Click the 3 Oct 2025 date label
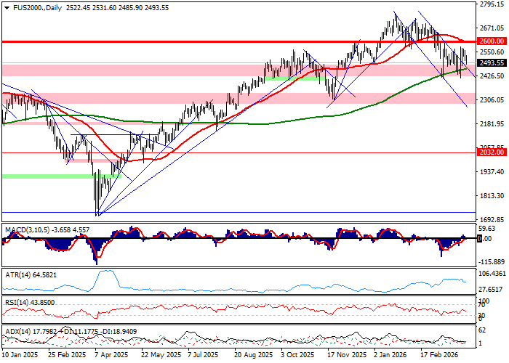The height and width of the screenshot is (363, 509). (300, 357)
